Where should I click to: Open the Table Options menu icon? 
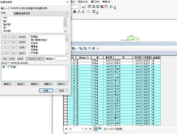tap(73, 49)
